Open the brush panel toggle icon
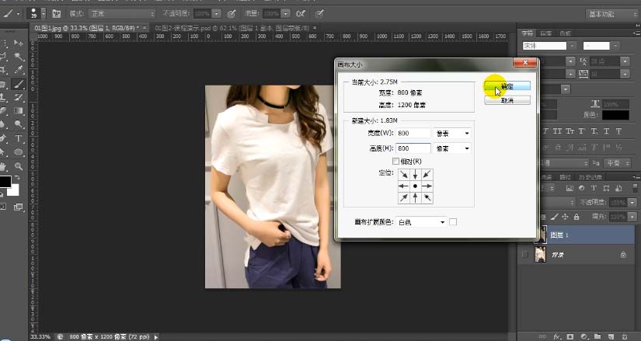641x341 pixels. pos(57,14)
